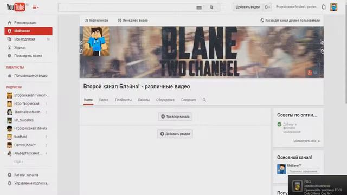Click the ПОДПИСКИ section heading
Image resolution: width=347 pixels, height=195 pixels.
click(x=14, y=87)
